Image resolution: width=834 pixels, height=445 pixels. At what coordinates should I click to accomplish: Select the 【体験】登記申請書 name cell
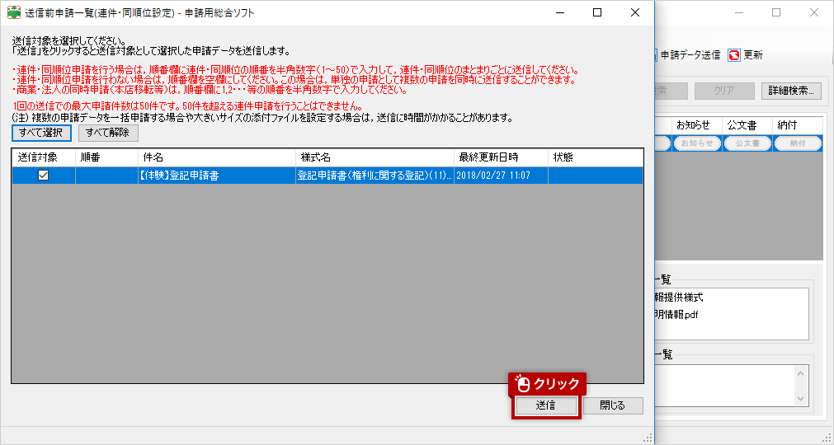pyautogui.click(x=216, y=176)
